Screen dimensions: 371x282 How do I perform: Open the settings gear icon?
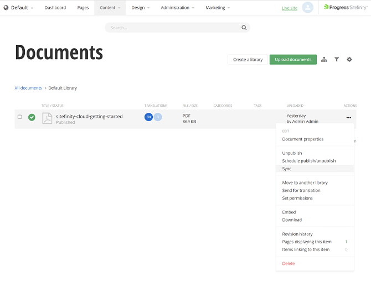tap(349, 60)
